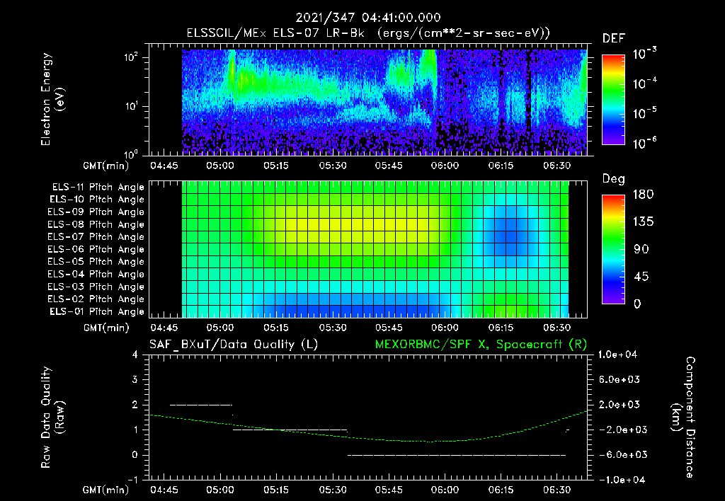Select the ELS-09 Pitch Angle row label
This screenshot has height=501, width=725.
[x=96, y=212]
